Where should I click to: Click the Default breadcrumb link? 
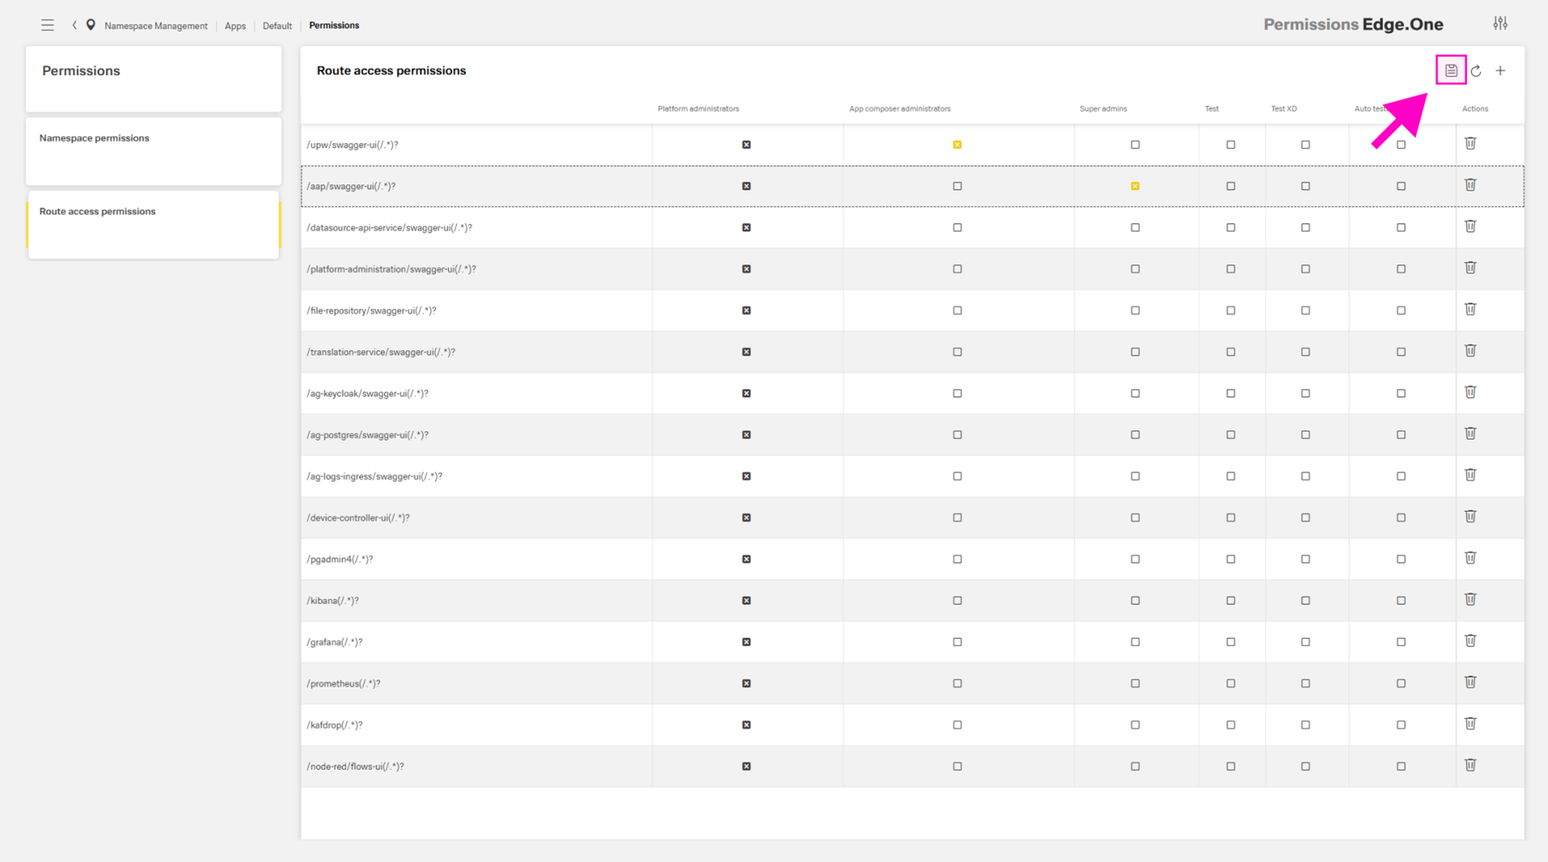(x=277, y=26)
